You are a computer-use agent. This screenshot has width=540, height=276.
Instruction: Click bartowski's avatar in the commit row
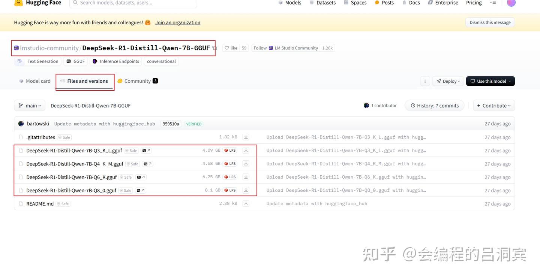click(x=21, y=123)
